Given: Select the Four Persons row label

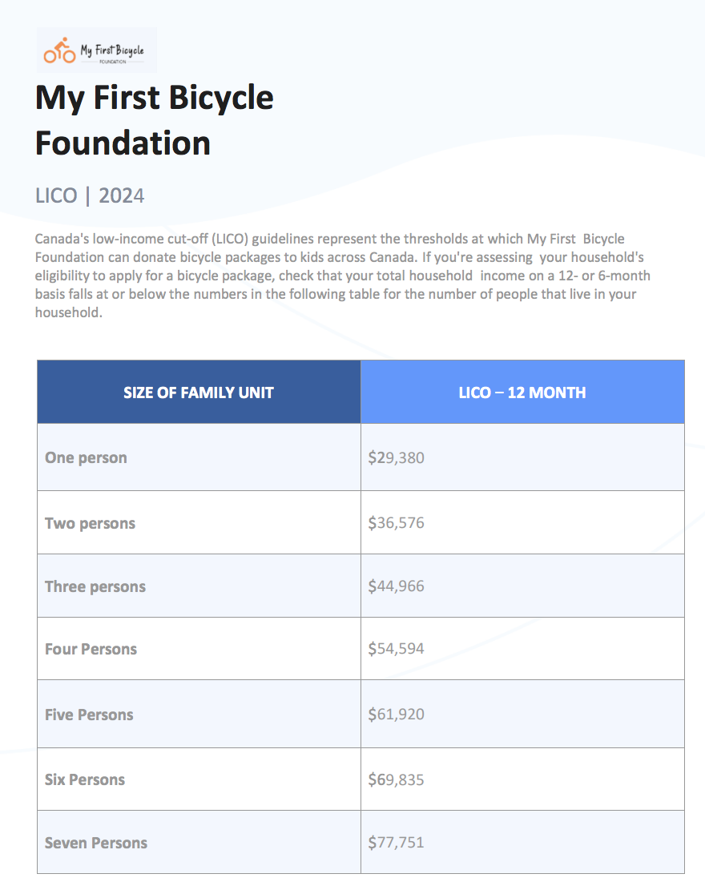Looking at the screenshot, I should pyautogui.click(x=91, y=649).
